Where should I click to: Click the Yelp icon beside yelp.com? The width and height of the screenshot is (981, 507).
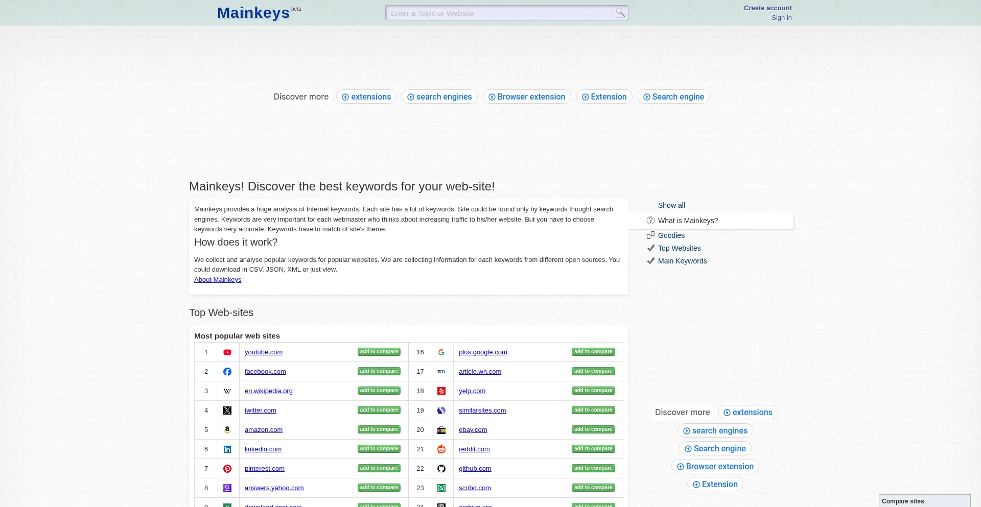coord(441,391)
